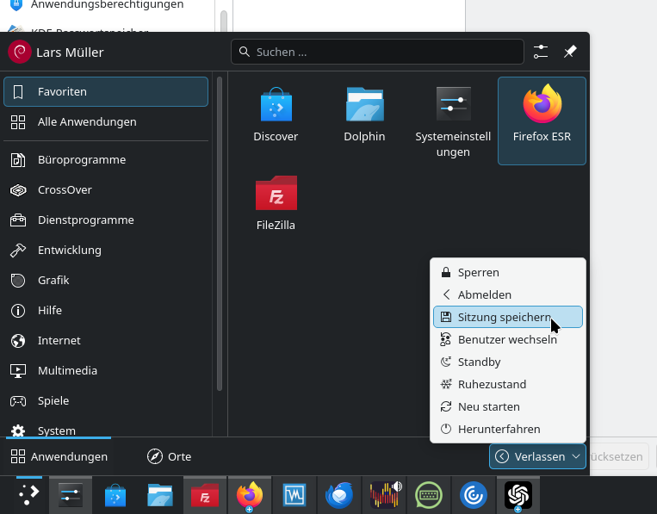This screenshot has width=657, height=514.
Task: Click the category list scrollbar
Action: pyautogui.click(x=220, y=232)
